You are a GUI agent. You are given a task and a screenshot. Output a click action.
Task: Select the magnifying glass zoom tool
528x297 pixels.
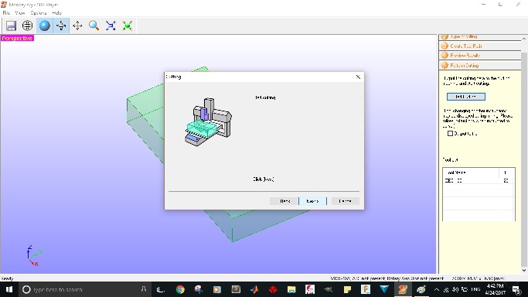pos(94,26)
